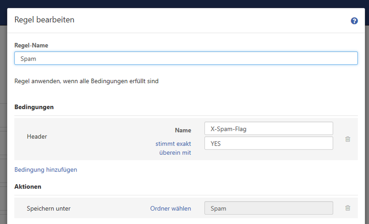
Task: Click the Bedingungen section heading
Action: [34, 107]
